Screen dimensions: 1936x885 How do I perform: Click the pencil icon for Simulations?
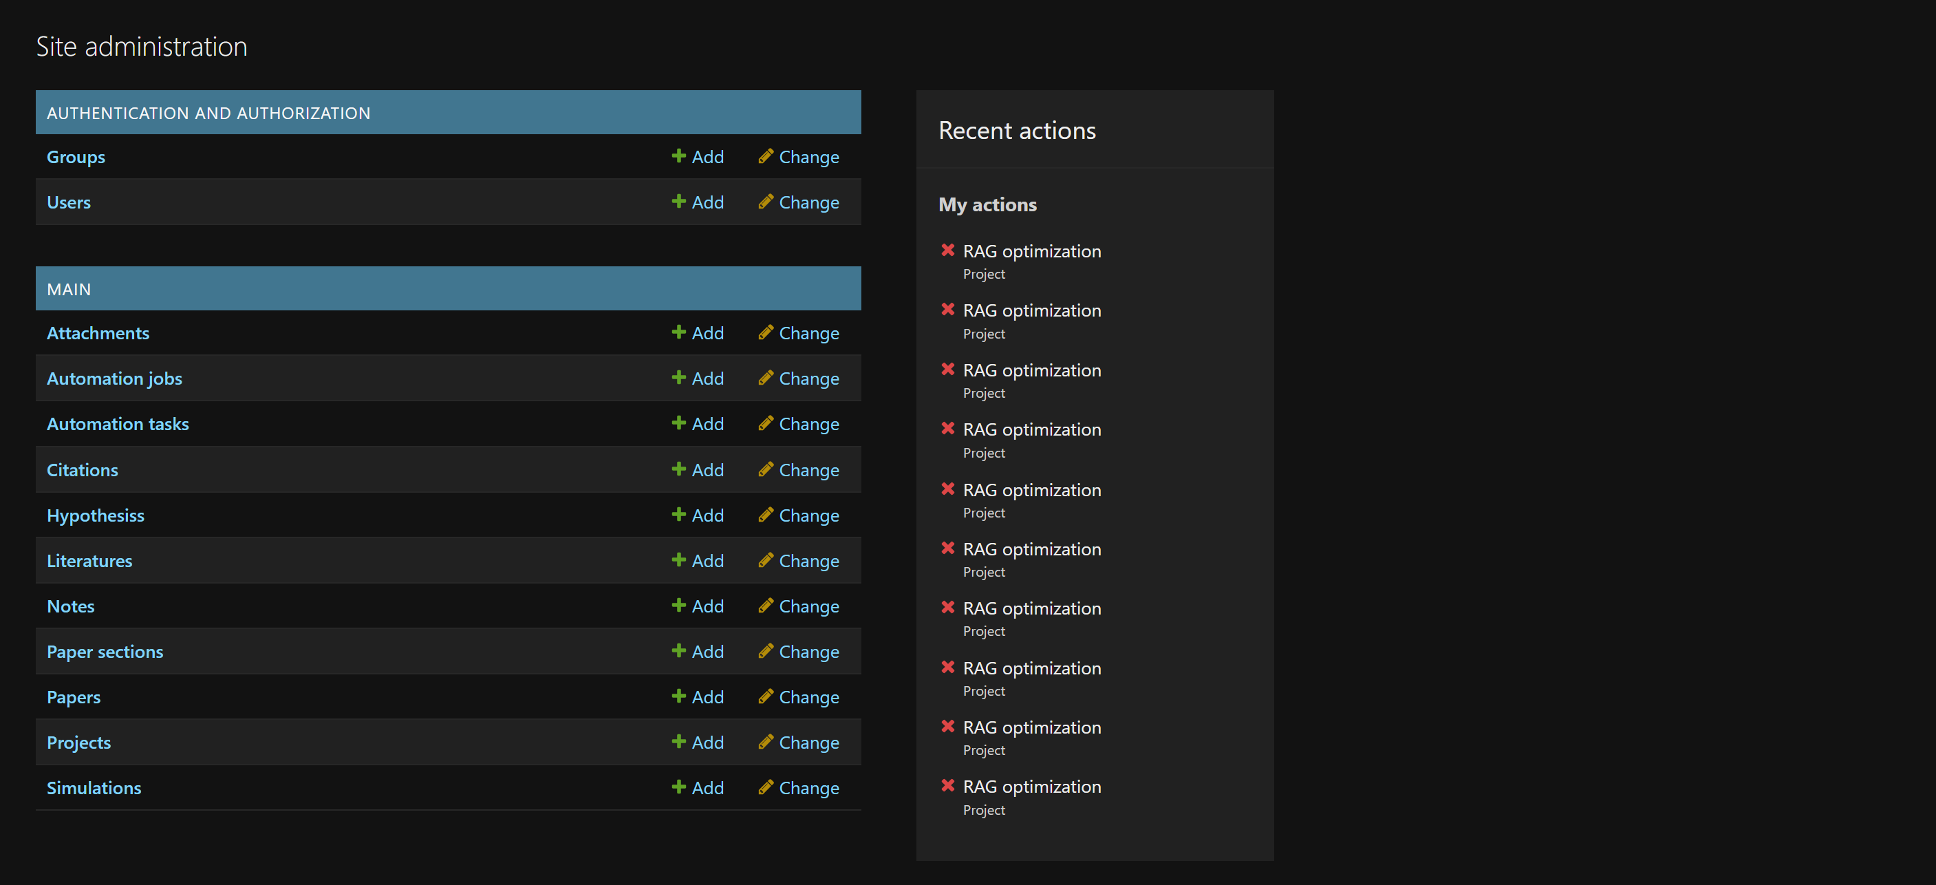(765, 787)
